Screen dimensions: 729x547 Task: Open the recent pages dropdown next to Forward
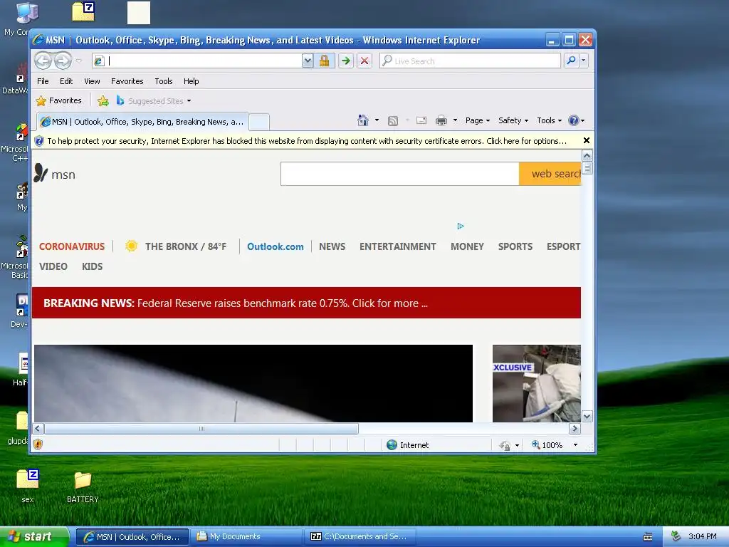pos(78,61)
